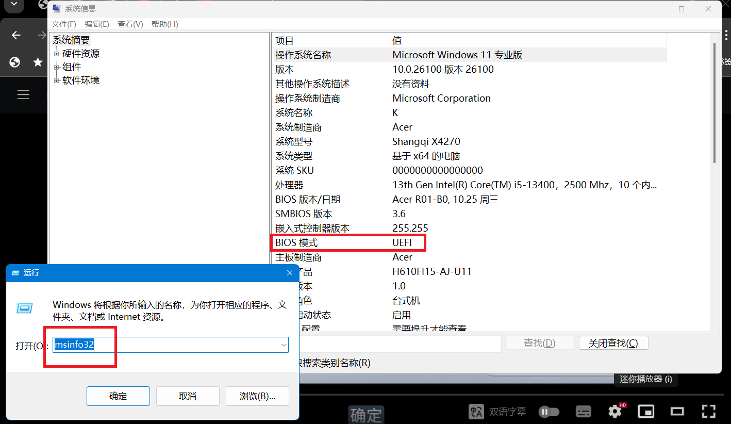Viewport: 731px width, 424px height.
Task: Select the 组件 tree item
Action: pyautogui.click(x=72, y=67)
